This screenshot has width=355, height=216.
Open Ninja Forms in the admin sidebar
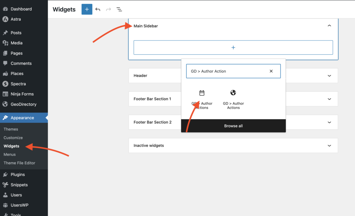tap(22, 94)
